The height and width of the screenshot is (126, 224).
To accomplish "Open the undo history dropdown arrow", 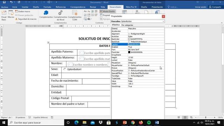I will 14,2.
